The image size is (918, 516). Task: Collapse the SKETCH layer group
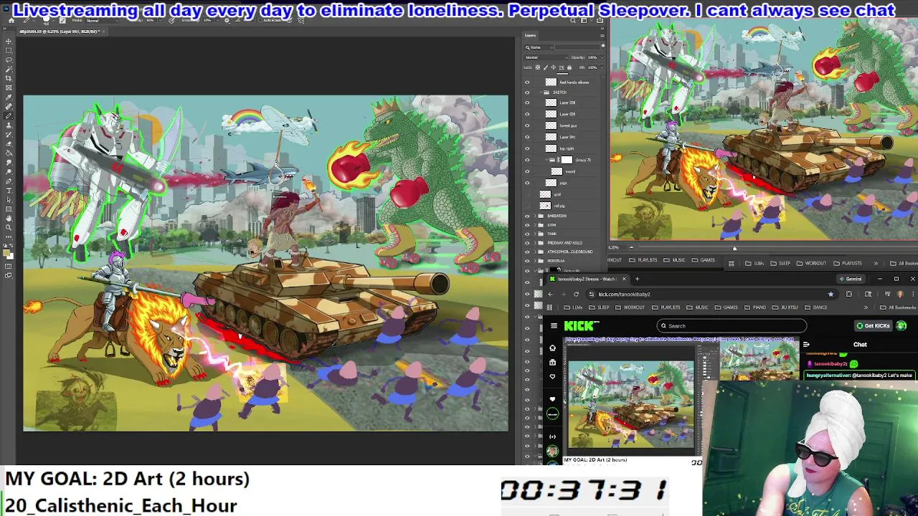click(x=541, y=92)
